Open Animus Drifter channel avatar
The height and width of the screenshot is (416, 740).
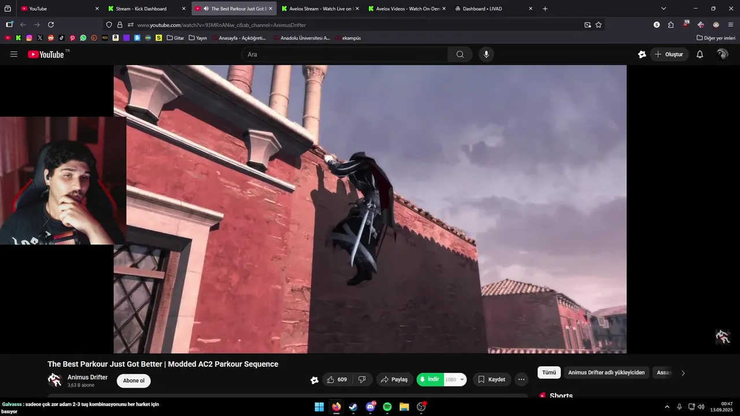pos(54,380)
